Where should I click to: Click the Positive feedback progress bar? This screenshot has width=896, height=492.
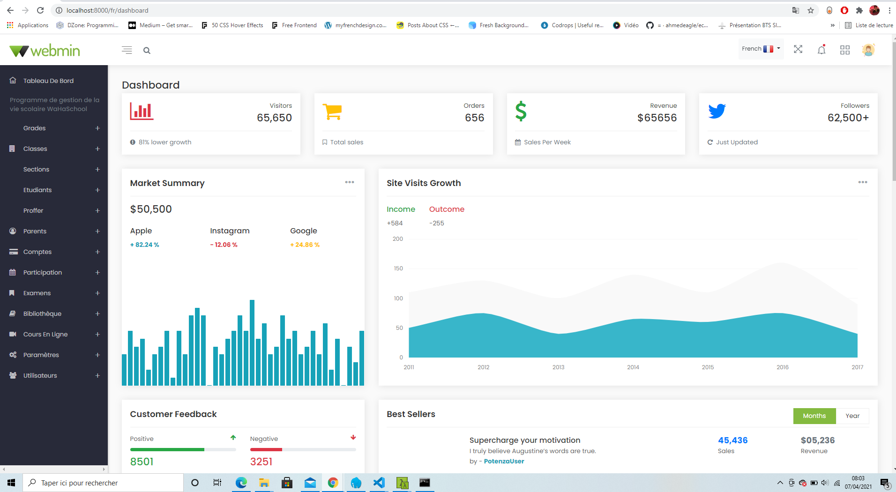coord(183,449)
